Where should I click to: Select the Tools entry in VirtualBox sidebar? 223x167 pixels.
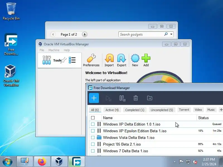coord(60,60)
